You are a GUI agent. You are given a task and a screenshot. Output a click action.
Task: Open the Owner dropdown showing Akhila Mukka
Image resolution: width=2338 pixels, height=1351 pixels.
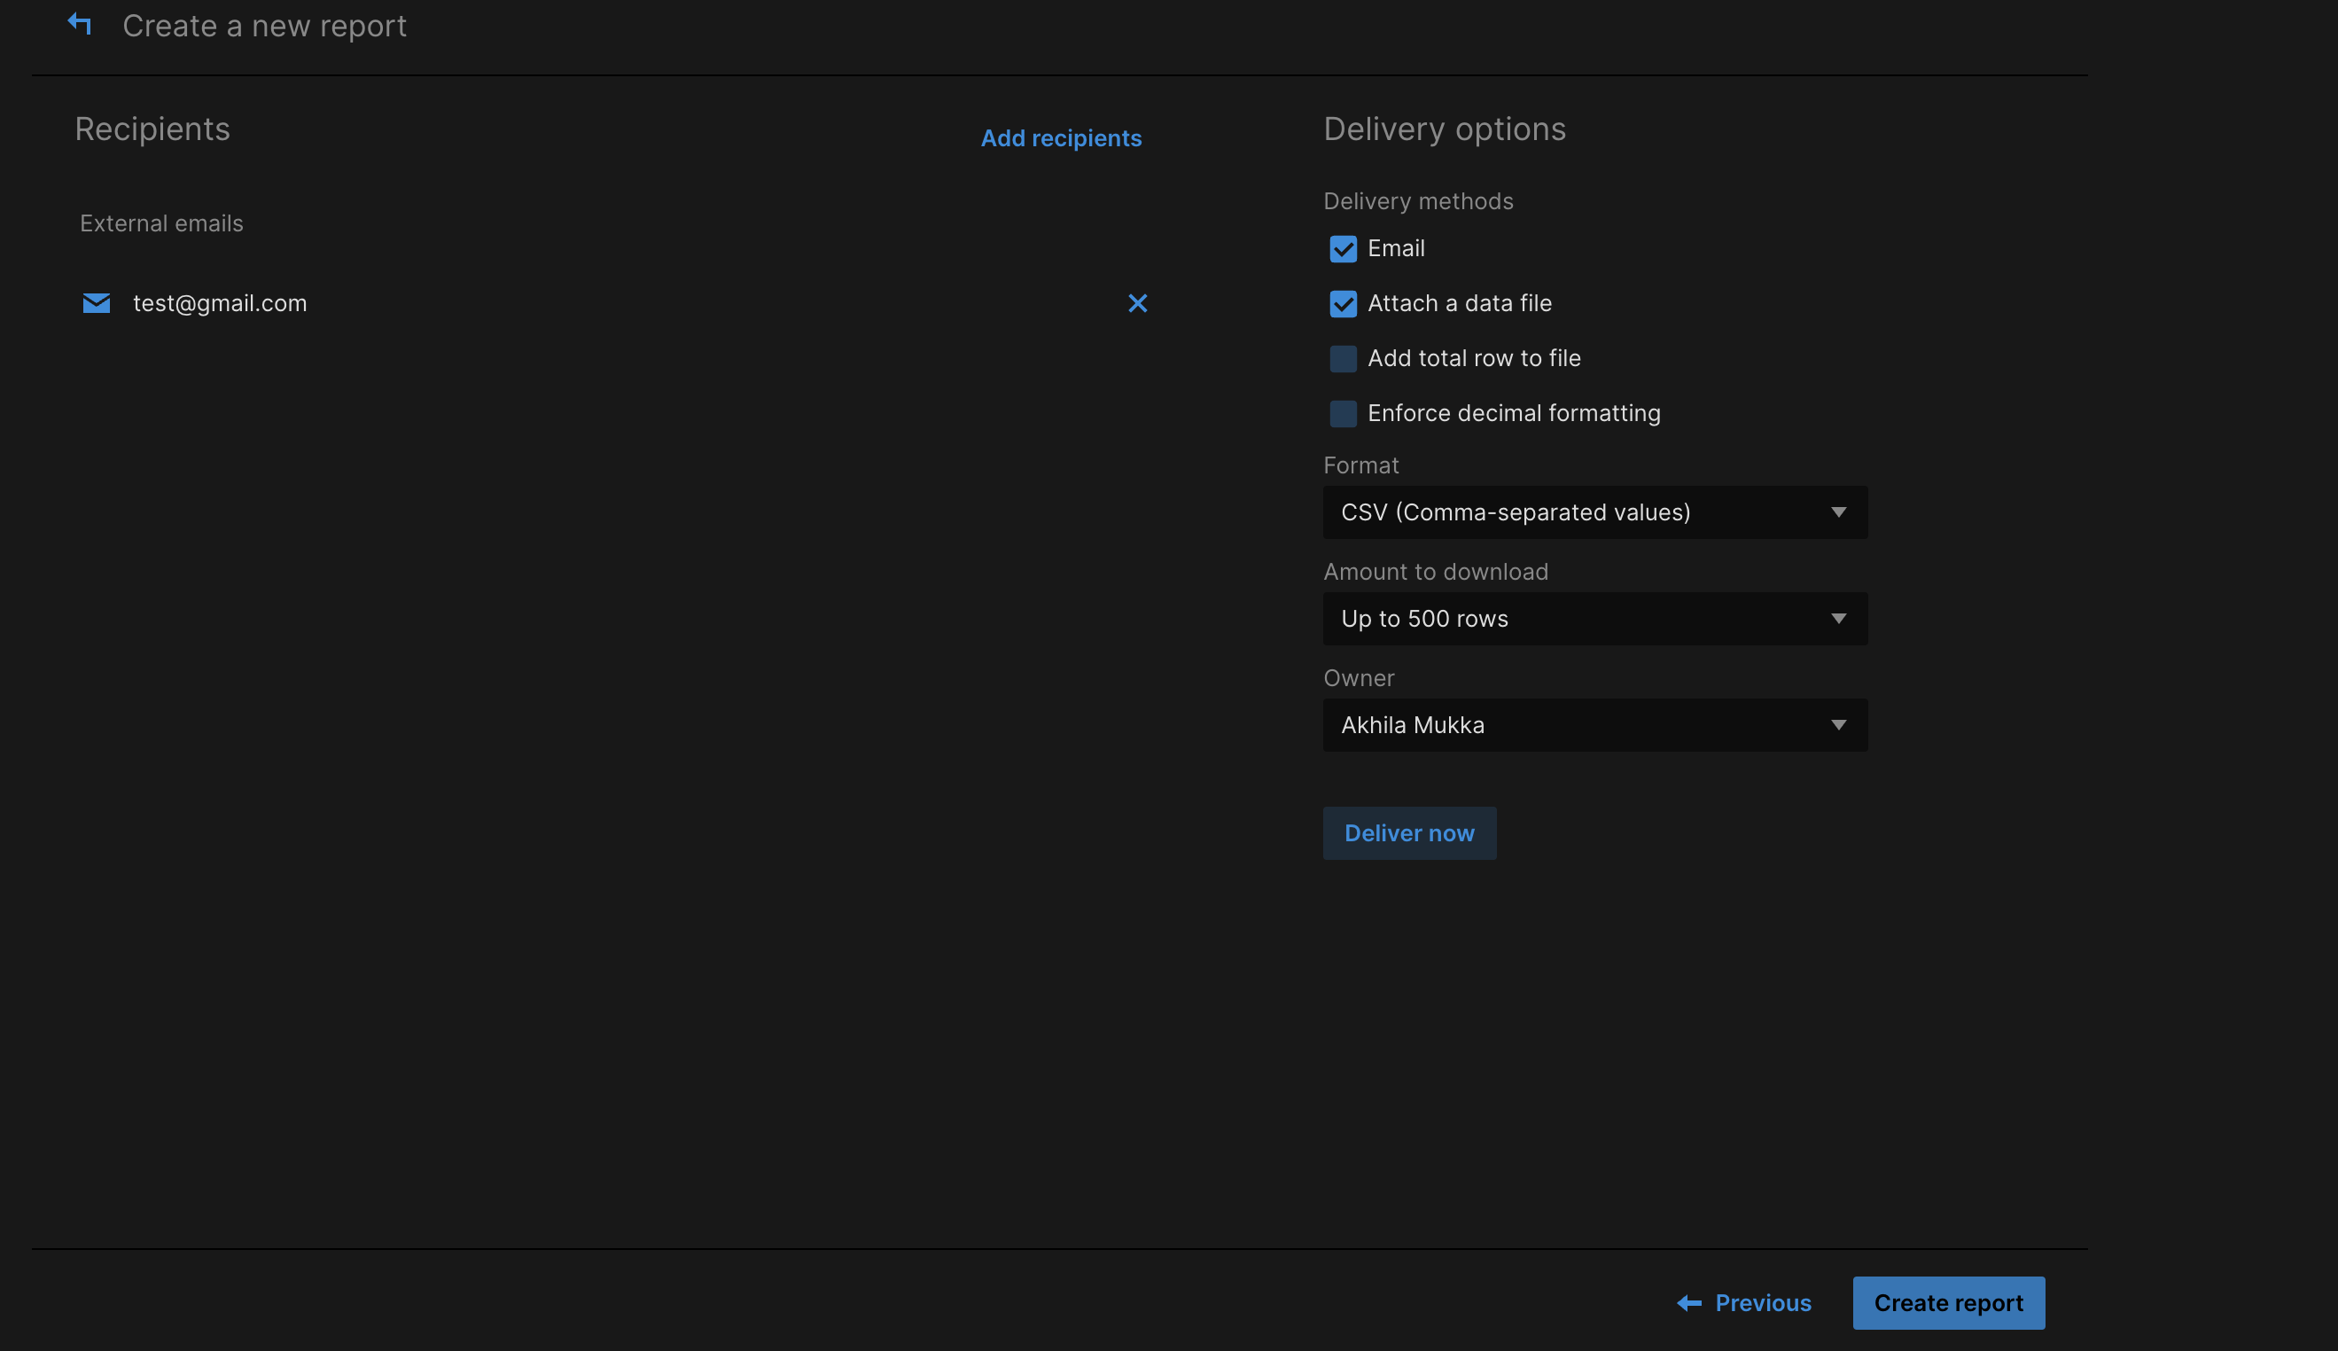(x=1595, y=724)
